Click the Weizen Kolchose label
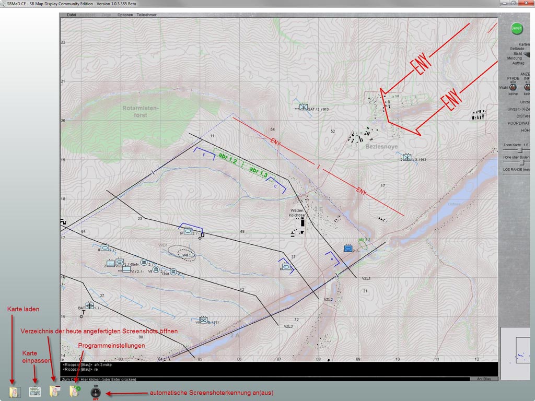Viewport: 535px width, 401px height. point(297,213)
